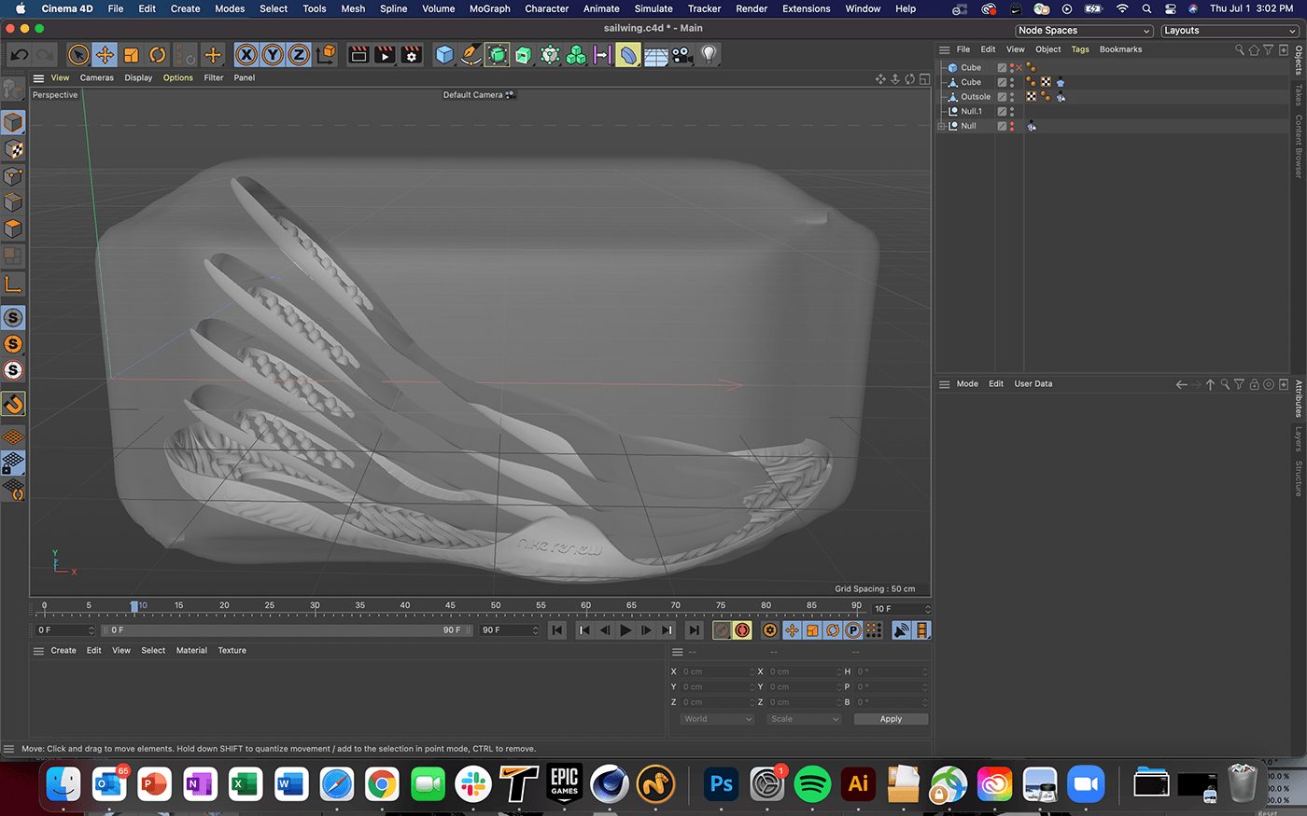Click the red X enable toggle on Cube

coord(1019,68)
